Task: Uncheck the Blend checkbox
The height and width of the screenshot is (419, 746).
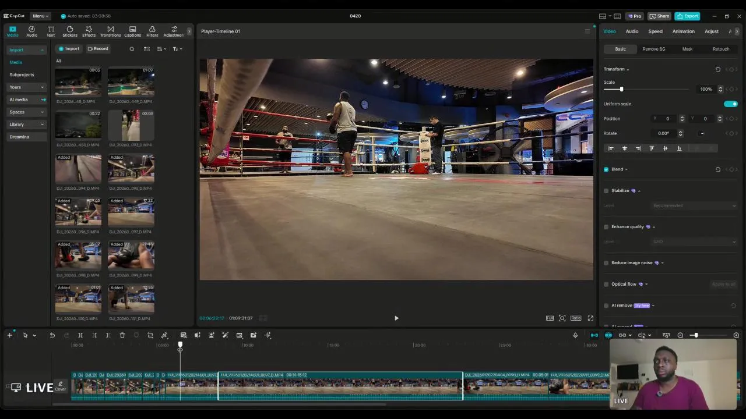Action: click(606, 169)
